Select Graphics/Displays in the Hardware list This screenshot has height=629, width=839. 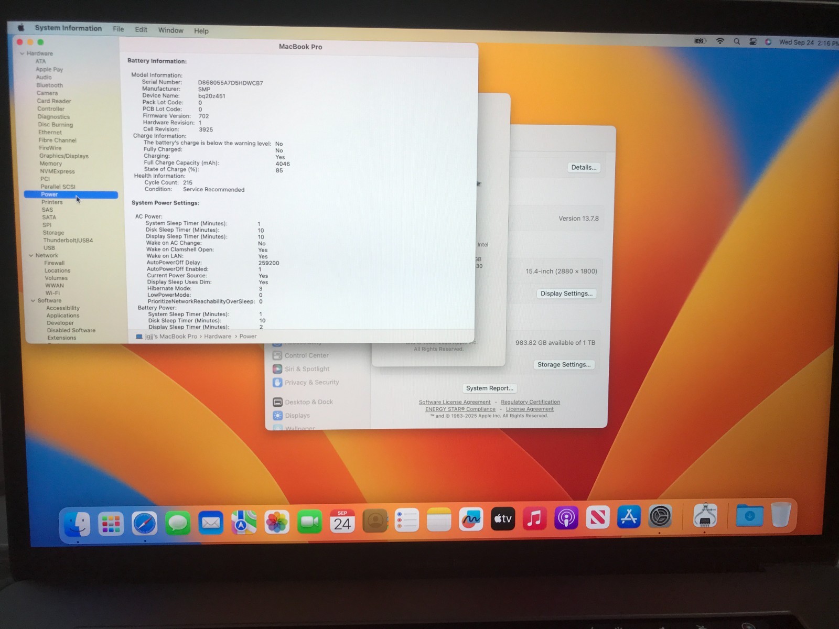(64, 156)
